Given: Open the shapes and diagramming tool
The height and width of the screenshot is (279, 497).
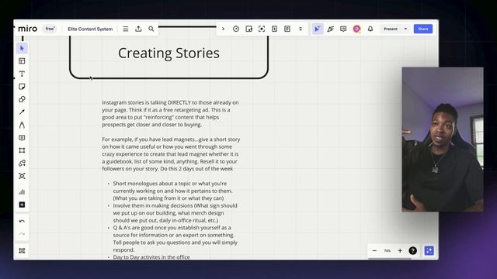Looking at the screenshot, I should coord(22,164).
